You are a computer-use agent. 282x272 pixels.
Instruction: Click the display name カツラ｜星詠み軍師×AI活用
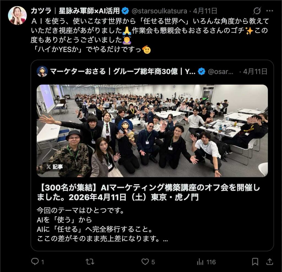point(75,11)
